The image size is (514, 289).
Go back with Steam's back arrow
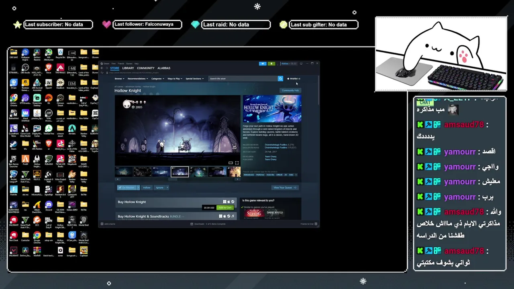pos(102,68)
